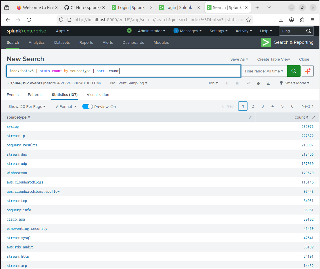This screenshot has width=320, height=269.
Task: Open the Search & Reporting app icon
Action: [266, 42]
